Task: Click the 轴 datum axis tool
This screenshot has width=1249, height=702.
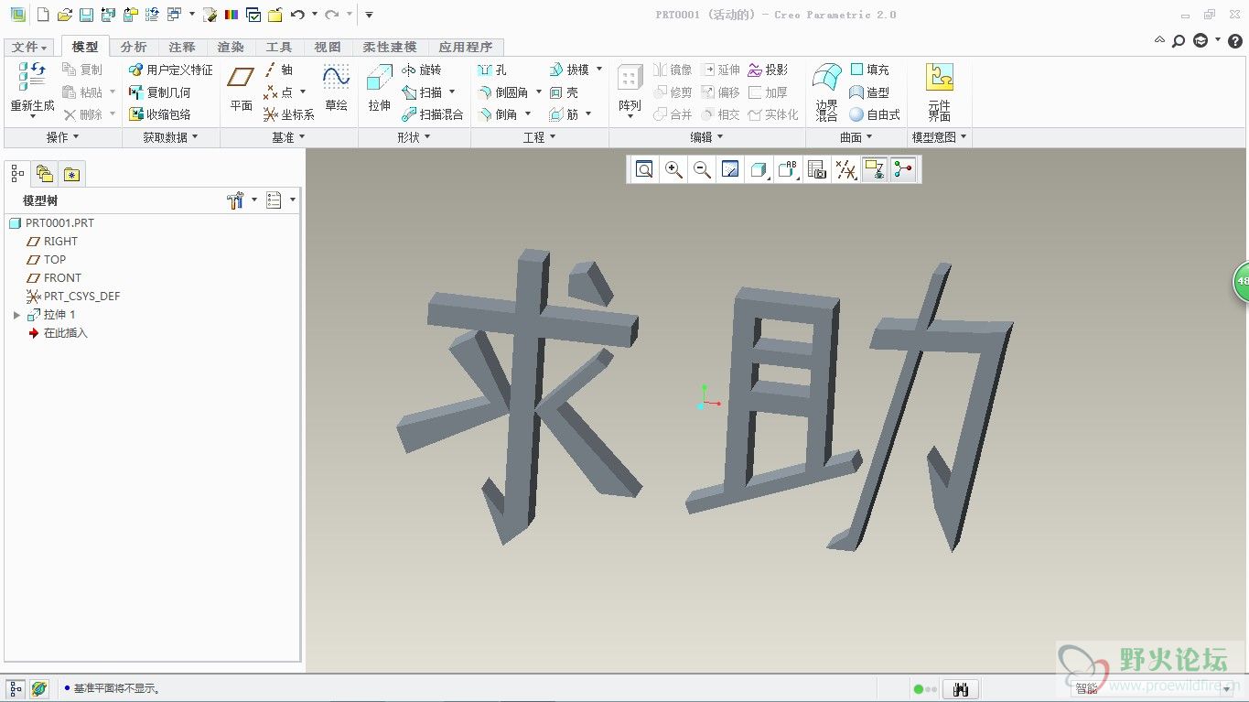Action: click(278, 70)
